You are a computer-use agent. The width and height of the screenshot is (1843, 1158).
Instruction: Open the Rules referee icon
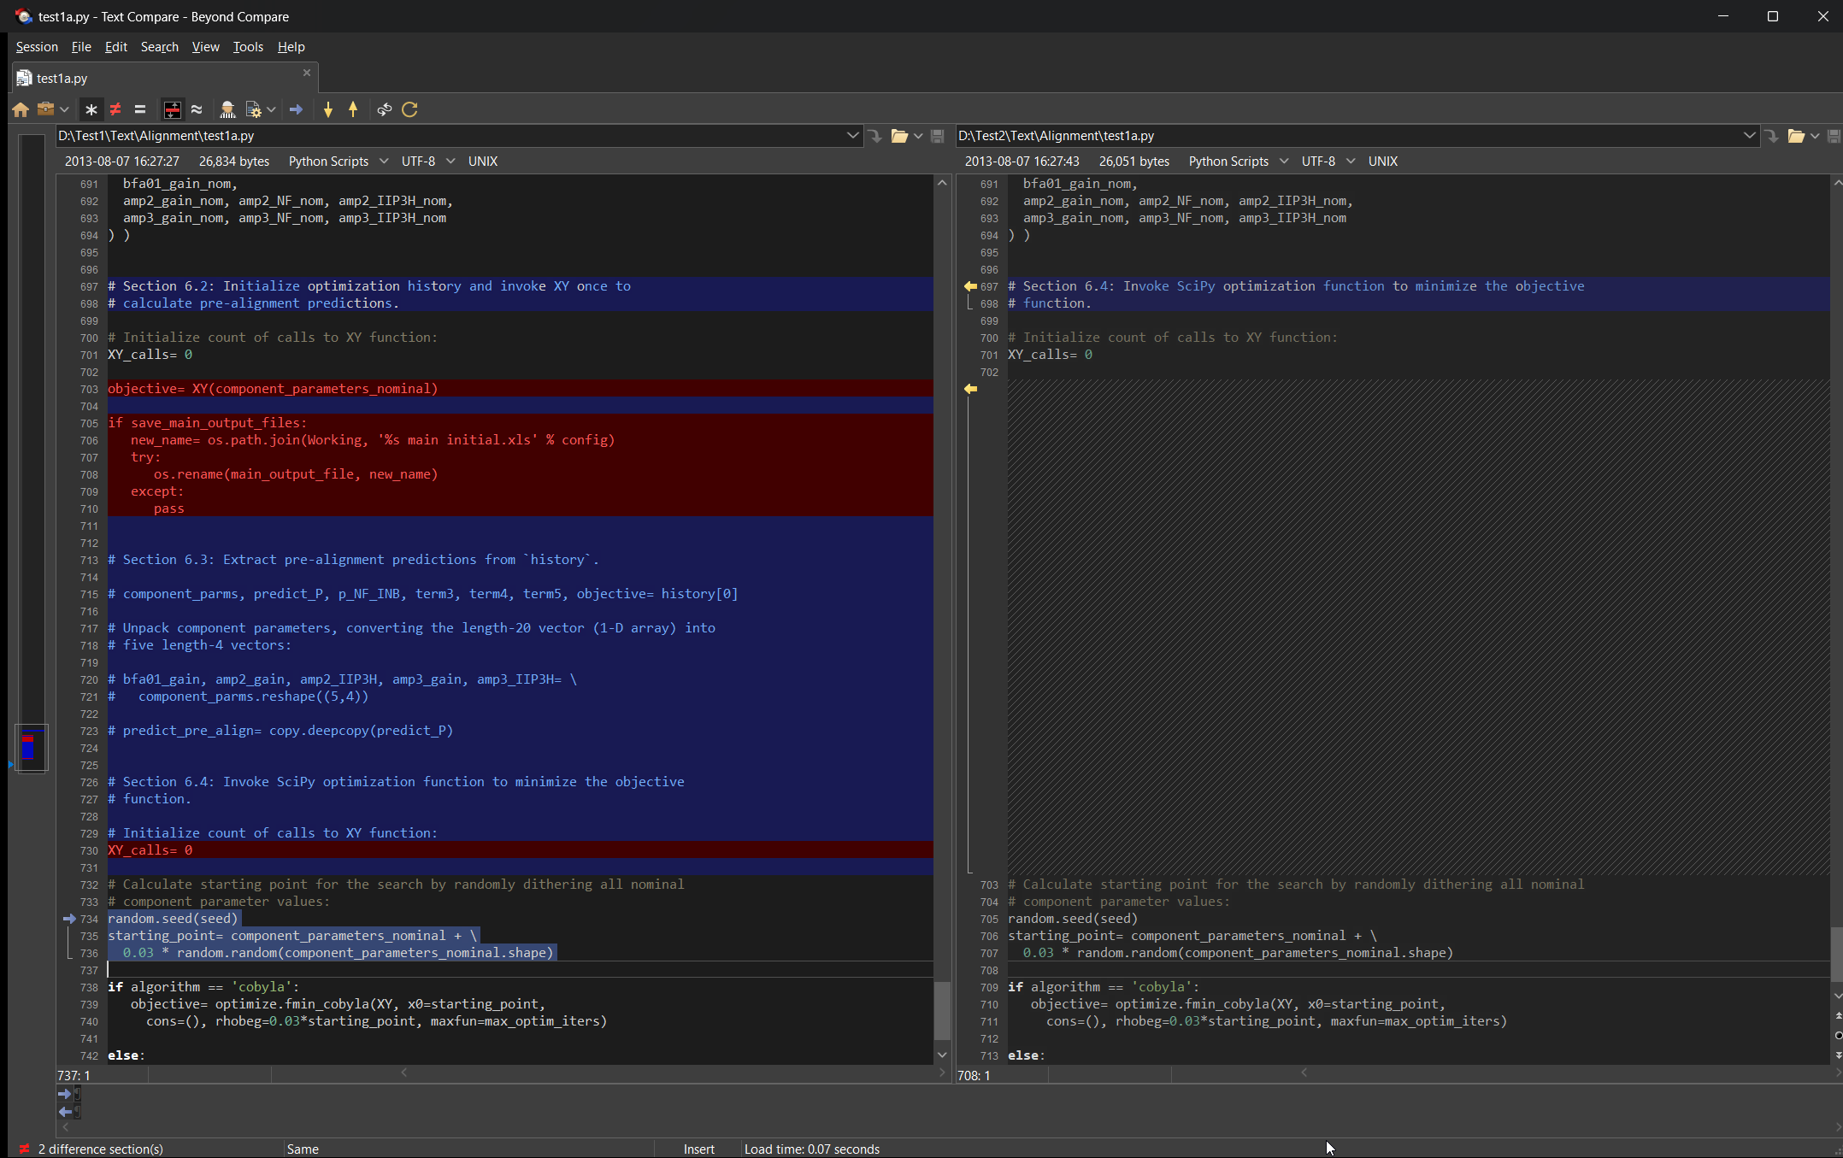pyautogui.click(x=227, y=109)
